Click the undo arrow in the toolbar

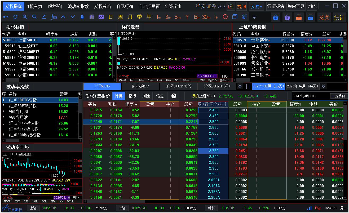point(6,17)
